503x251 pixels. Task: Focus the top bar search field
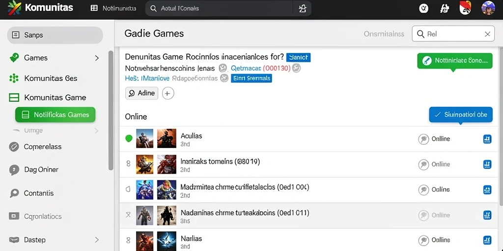coord(220,8)
